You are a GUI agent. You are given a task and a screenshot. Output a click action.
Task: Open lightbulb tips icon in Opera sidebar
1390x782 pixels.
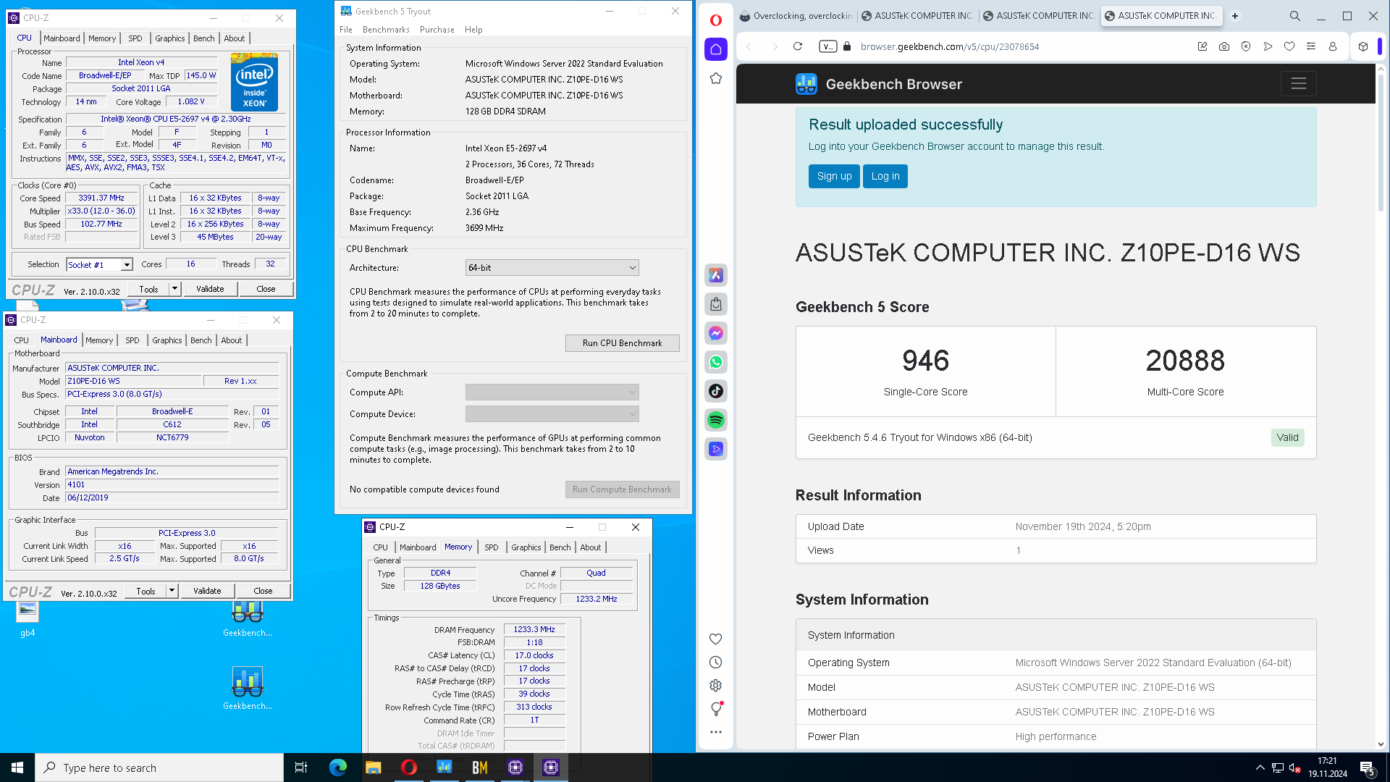pyautogui.click(x=715, y=708)
